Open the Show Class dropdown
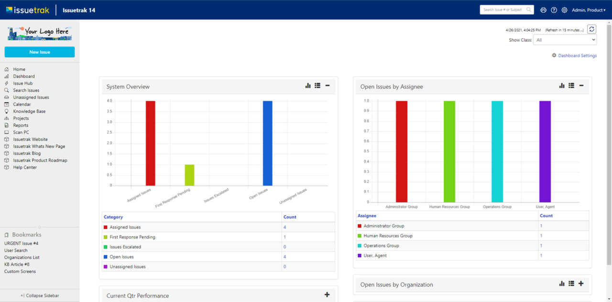612x302 pixels. coord(565,40)
